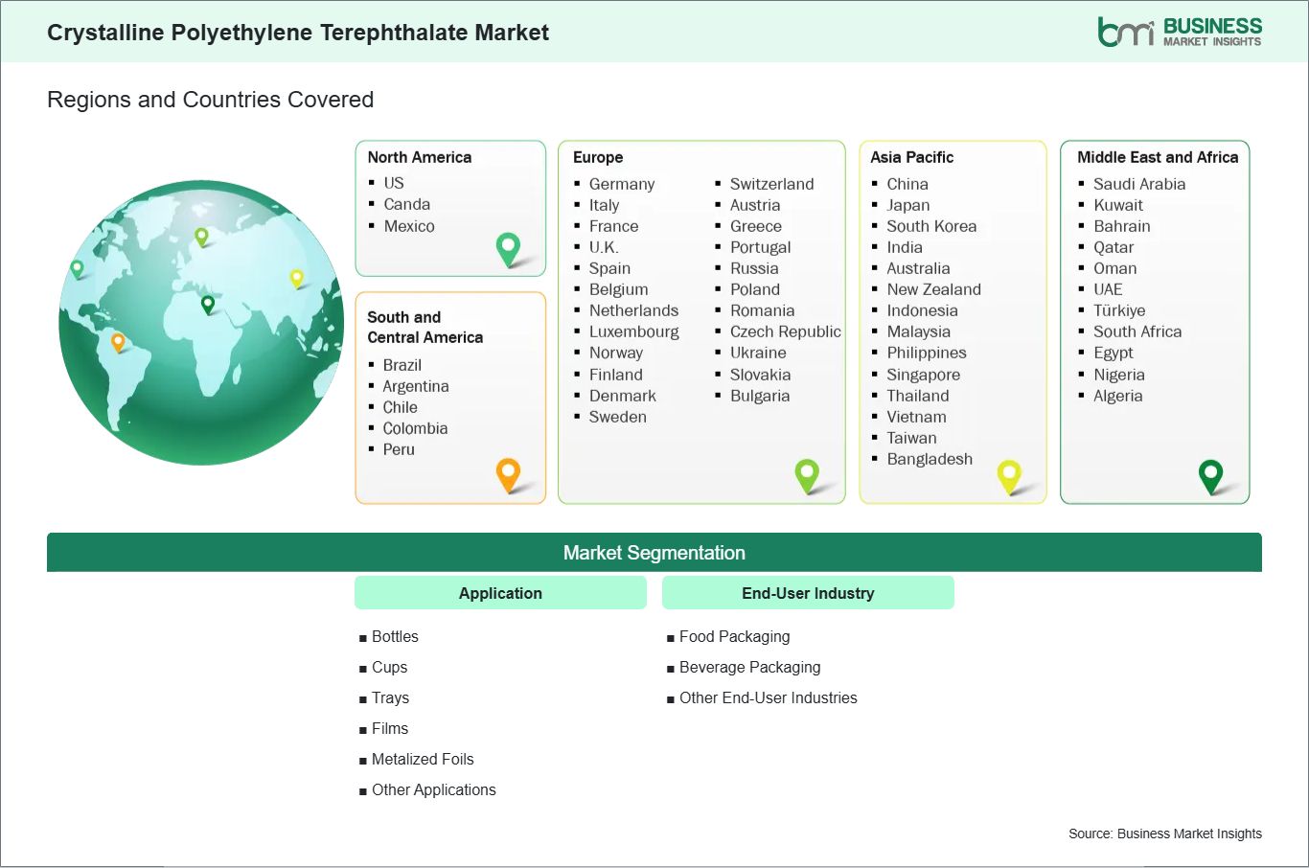This screenshot has width=1309, height=868.
Task: Click the yellow pin in Asia Pacific box
Action: pyautogui.click(x=1009, y=474)
